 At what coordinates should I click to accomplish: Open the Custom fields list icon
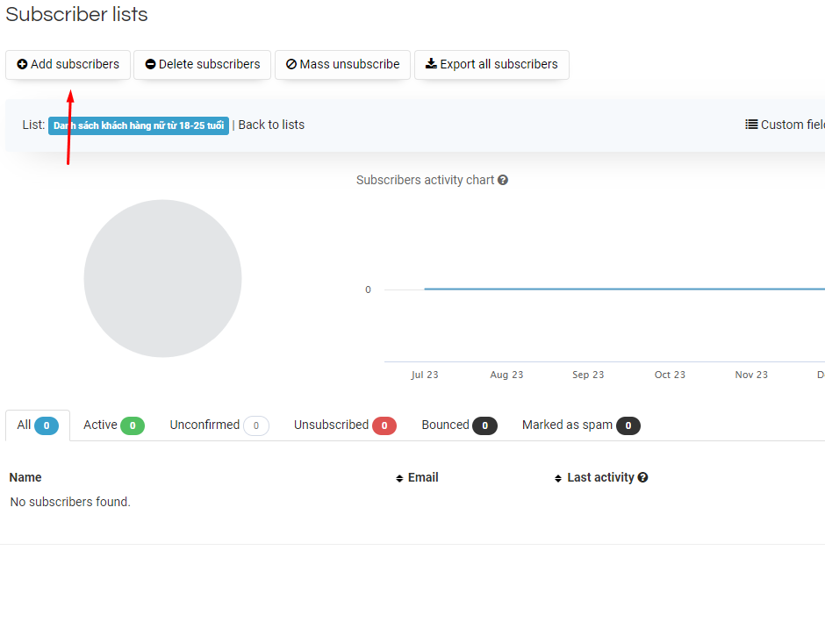[751, 125]
